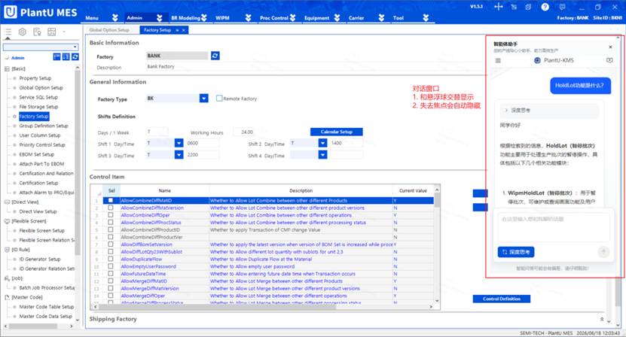626x337 pixels.
Task: Switch to the Global Option Setup tab
Action: [x=109, y=30]
